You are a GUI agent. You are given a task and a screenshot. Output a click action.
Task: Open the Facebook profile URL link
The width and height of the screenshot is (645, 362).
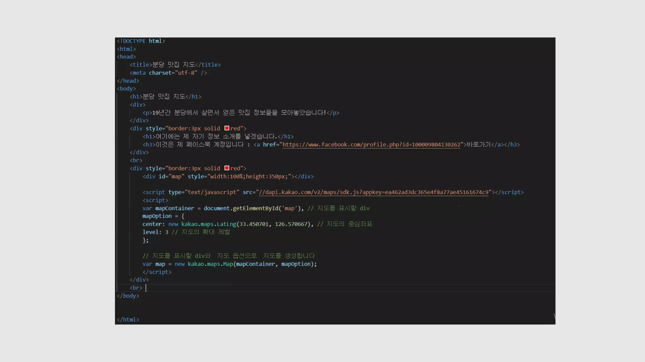(371, 145)
